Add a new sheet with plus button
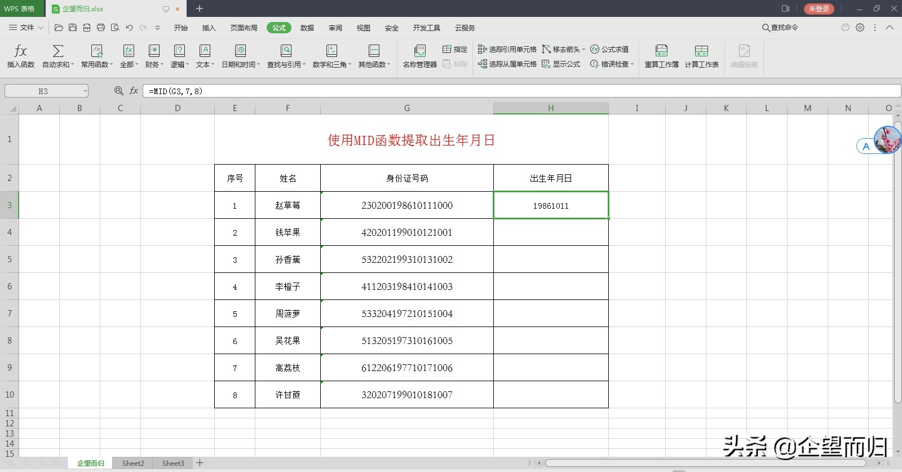Viewport: 902px width, 472px height. (200, 463)
